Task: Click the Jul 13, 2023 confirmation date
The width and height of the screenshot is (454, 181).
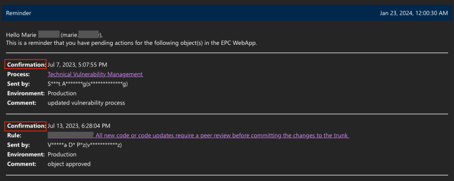Action: (x=79, y=126)
